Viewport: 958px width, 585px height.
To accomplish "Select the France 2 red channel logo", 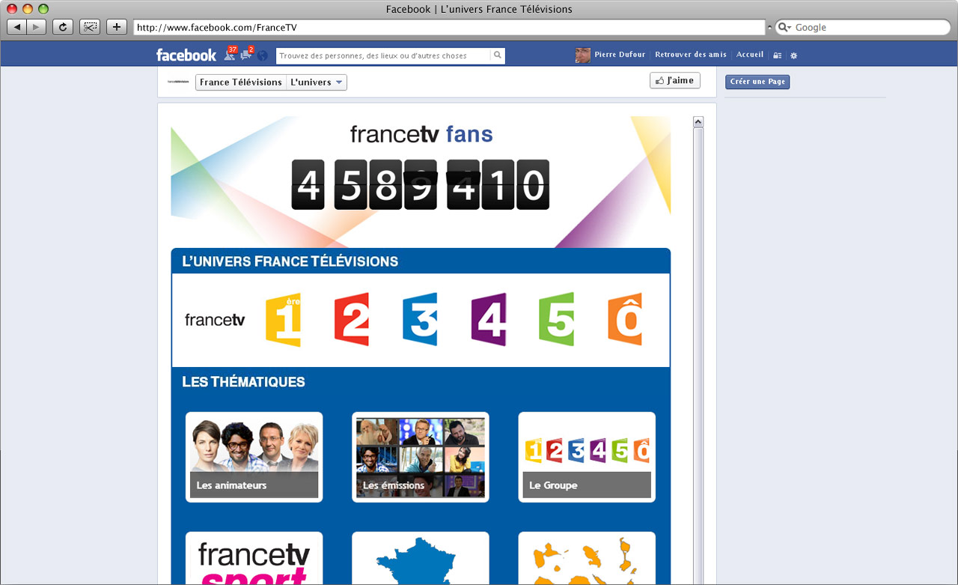I will tap(352, 320).
